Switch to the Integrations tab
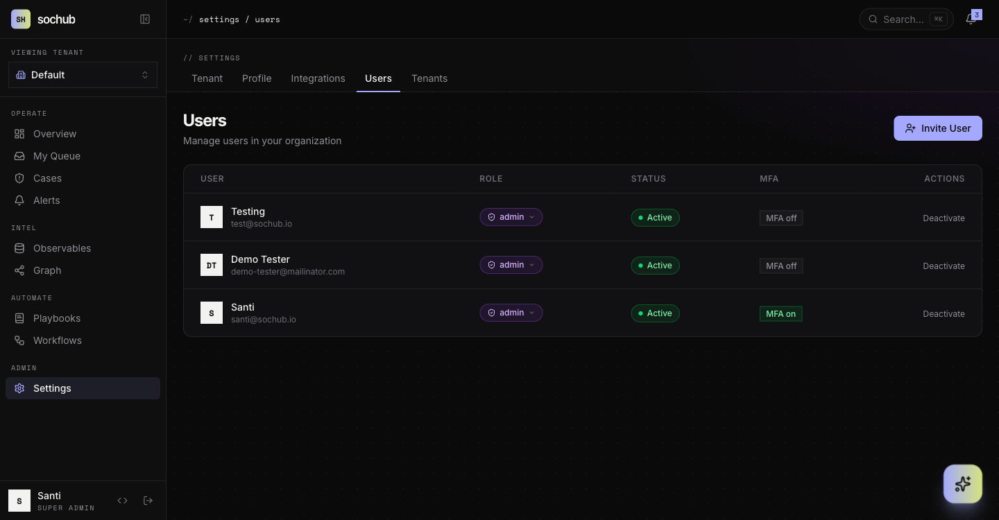999x520 pixels. coord(318,78)
